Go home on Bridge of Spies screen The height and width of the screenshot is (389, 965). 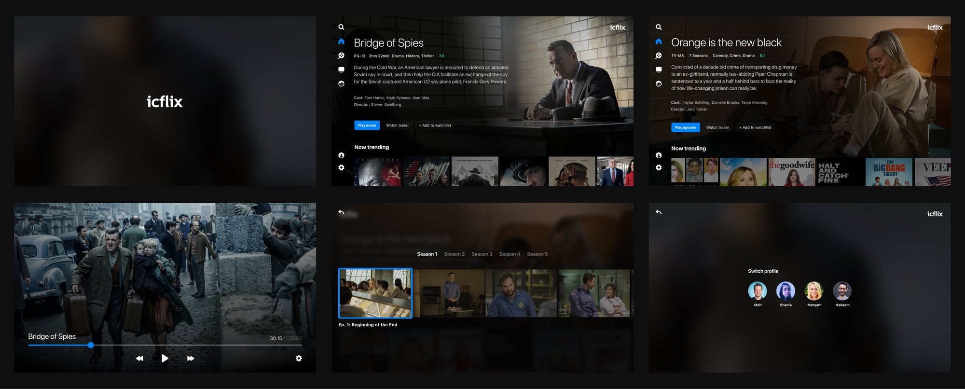(x=341, y=42)
